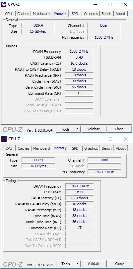The image size is (133, 269).
Task: Click 16 GBytes Size field in bottom window
Action: tap(38, 166)
